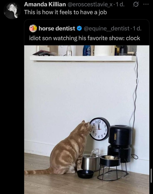The image size is (153, 194).
Task: Click the horse dentist display name
Action: [x=57, y=28]
